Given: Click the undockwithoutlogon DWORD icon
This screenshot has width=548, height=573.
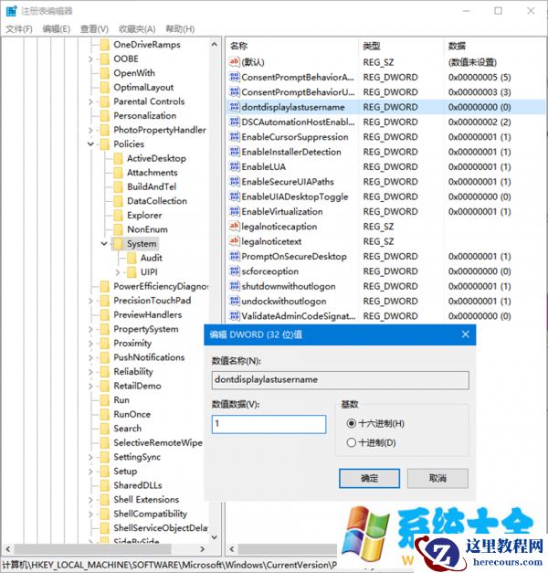Looking at the screenshot, I should click(x=234, y=301).
